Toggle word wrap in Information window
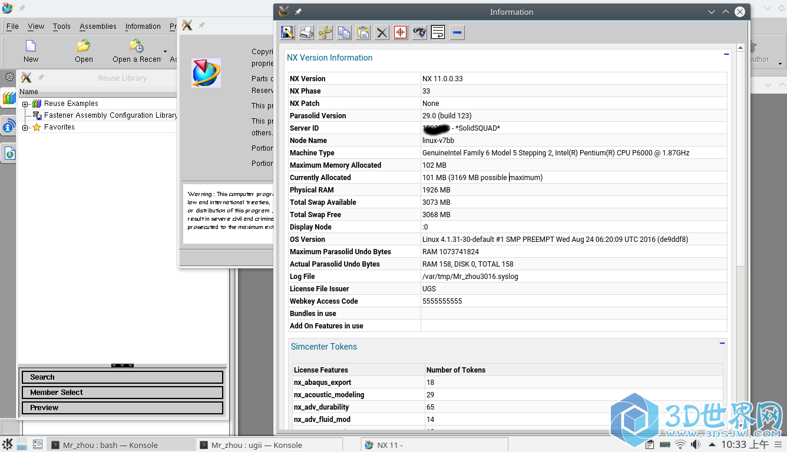787x452 pixels. coord(438,33)
